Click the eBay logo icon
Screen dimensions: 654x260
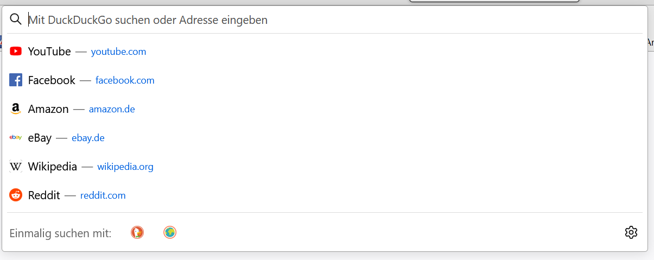16,138
